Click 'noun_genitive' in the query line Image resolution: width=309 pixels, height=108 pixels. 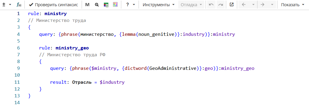click(x=156, y=34)
